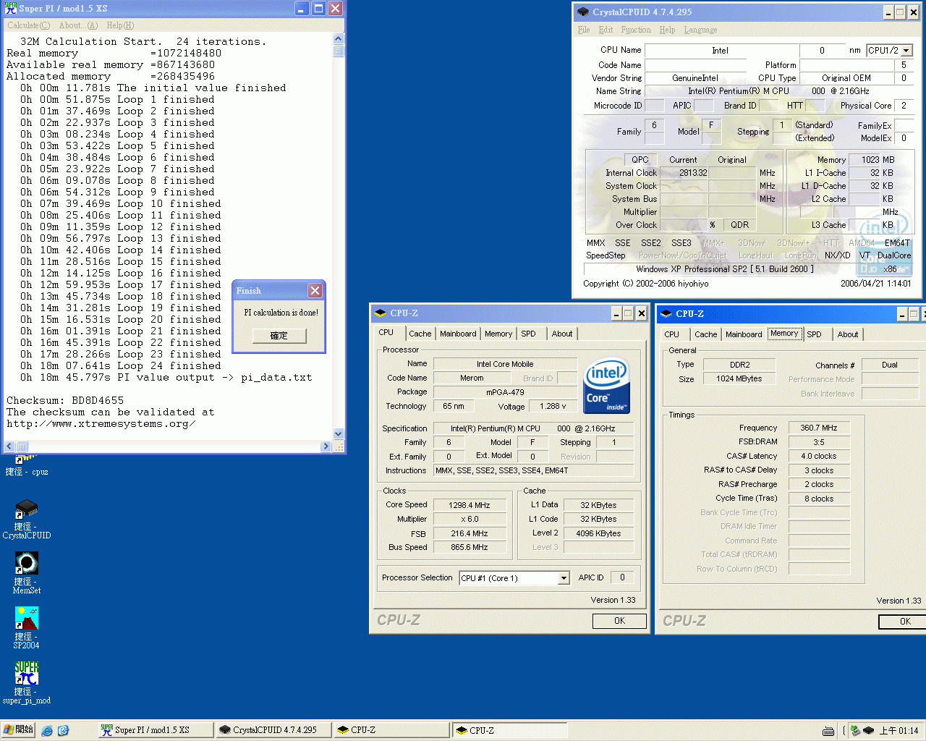This screenshot has height=741, width=926.
Task: Maximize the Super PI window
Action: (318, 9)
